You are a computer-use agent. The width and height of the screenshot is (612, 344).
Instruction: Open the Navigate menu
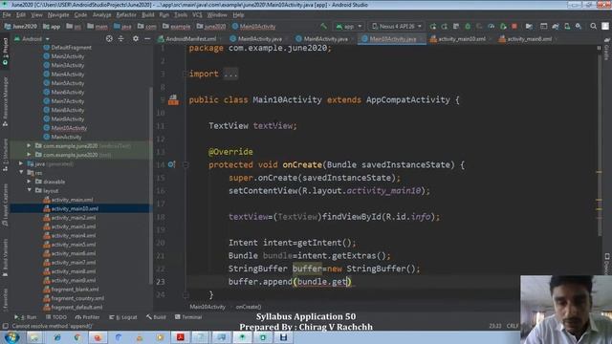click(58, 15)
